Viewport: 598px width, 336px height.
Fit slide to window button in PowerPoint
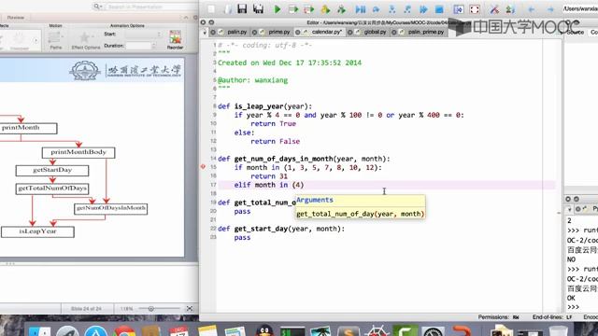(190, 309)
